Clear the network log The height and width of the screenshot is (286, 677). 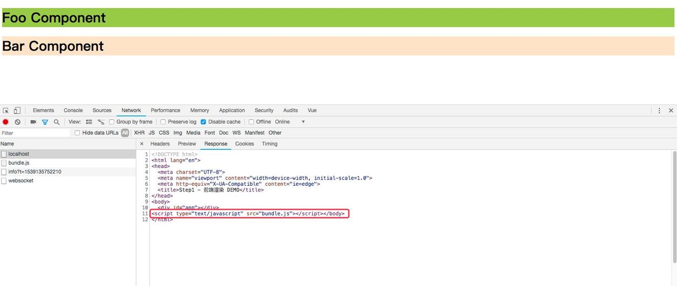17,122
